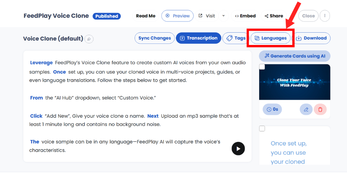
Task: Click the Share button
Action: (274, 16)
